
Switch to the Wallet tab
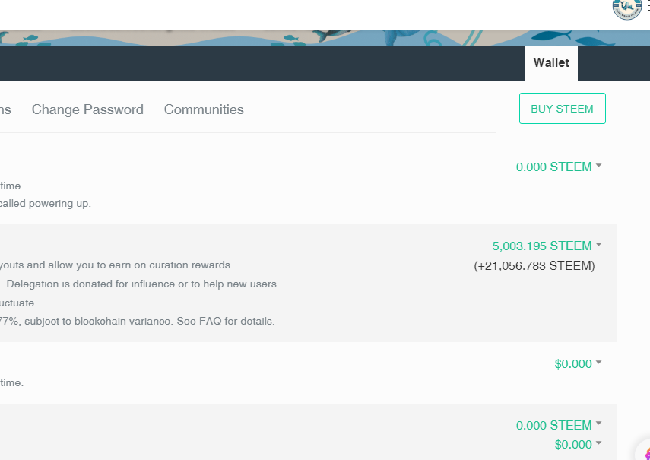tap(551, 63)
